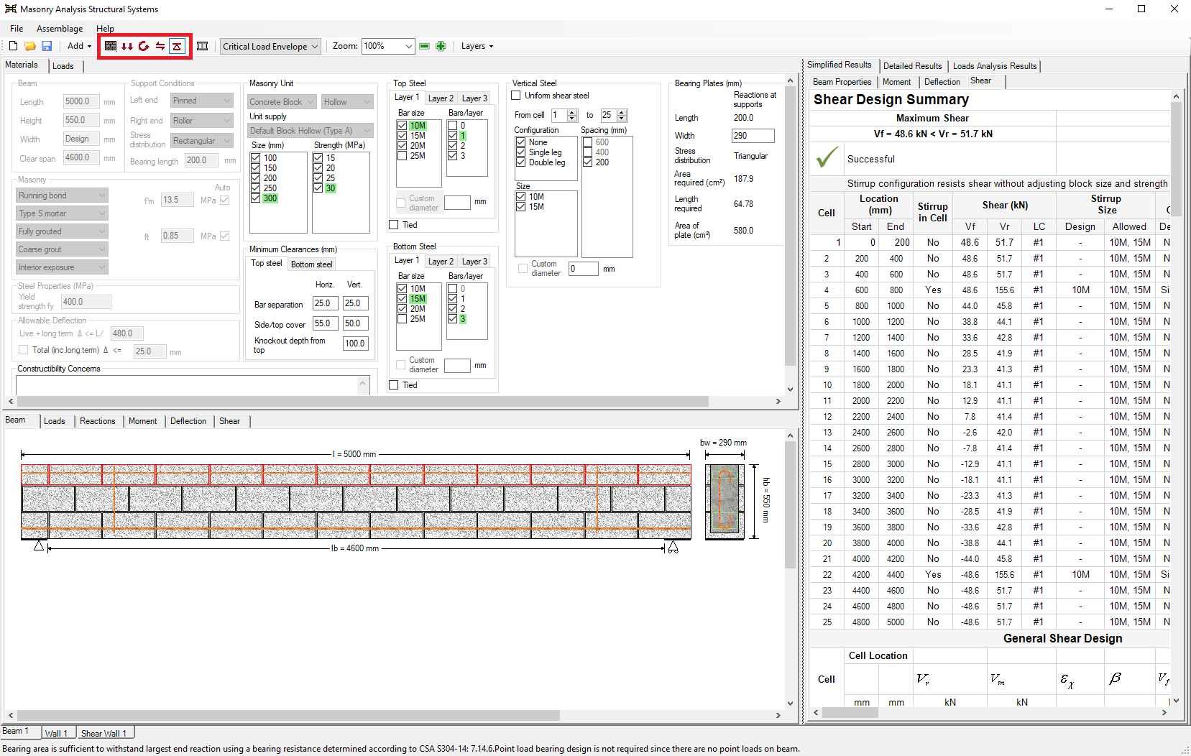Screen dimensions: 1191x756
Task: Expand the Zoom percentage combo box
Action: (408, 47)
